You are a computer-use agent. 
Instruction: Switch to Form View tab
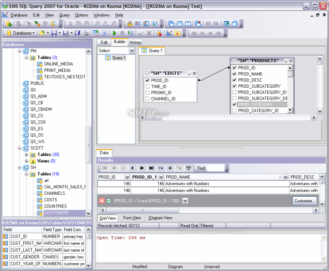pyautogui.click(x=132, y=218)
